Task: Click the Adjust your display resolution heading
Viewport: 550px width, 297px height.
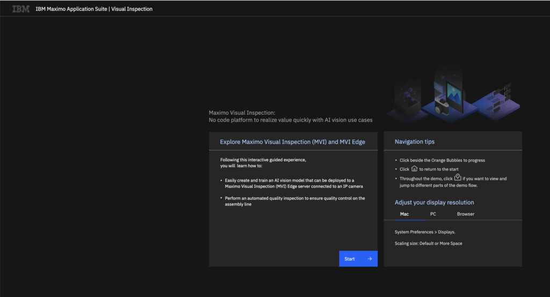Action: (434, 203)
